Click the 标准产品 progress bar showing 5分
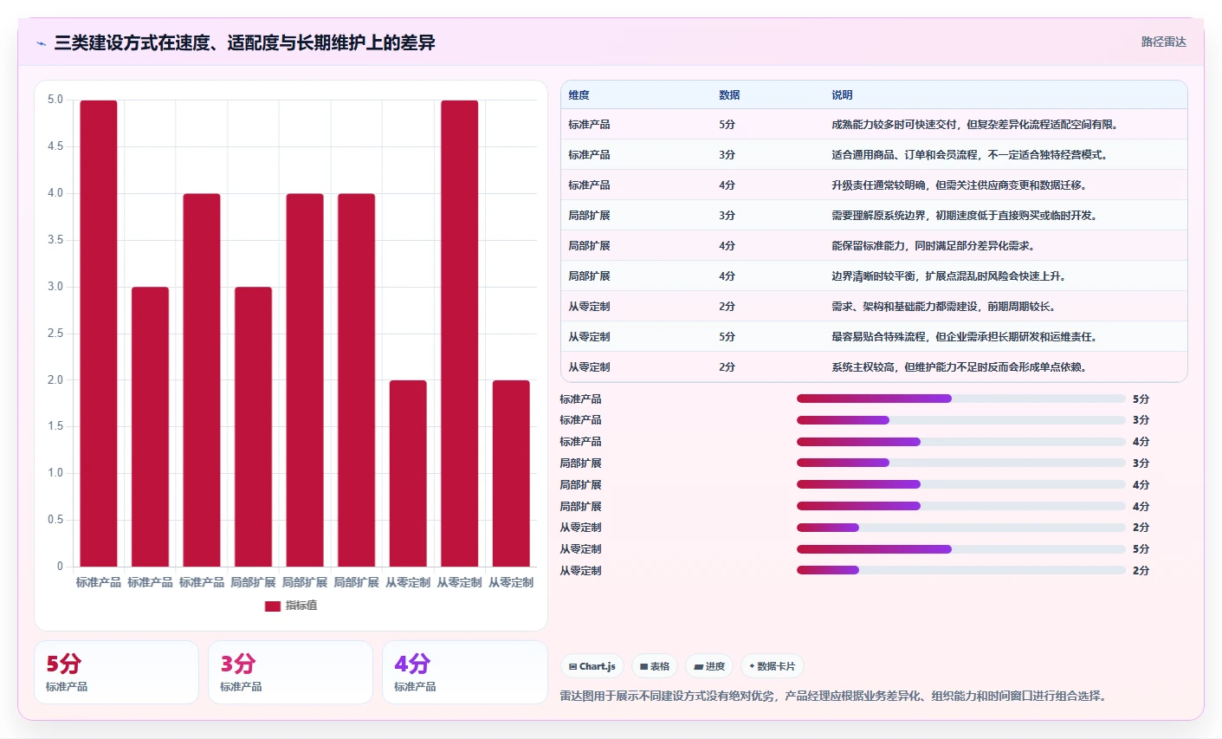 pyautogui.click(x=961, y=399)
